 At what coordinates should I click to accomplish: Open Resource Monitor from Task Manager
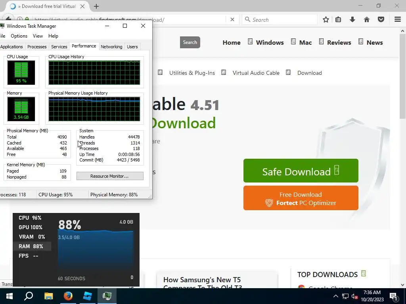[110, 176]
